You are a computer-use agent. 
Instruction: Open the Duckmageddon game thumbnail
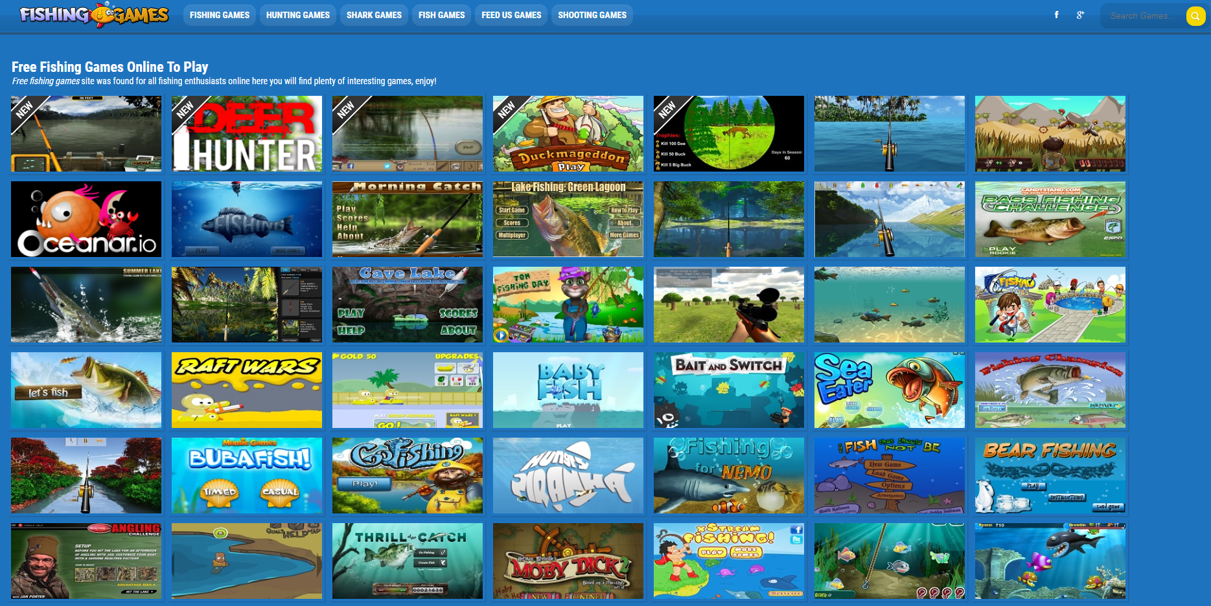pos(568,134)
